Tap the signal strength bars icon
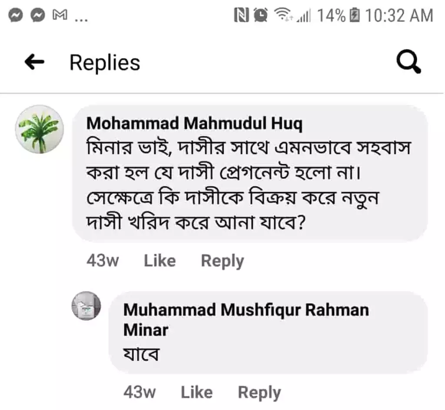Viewport: 445px width, 410px height. 304,17
